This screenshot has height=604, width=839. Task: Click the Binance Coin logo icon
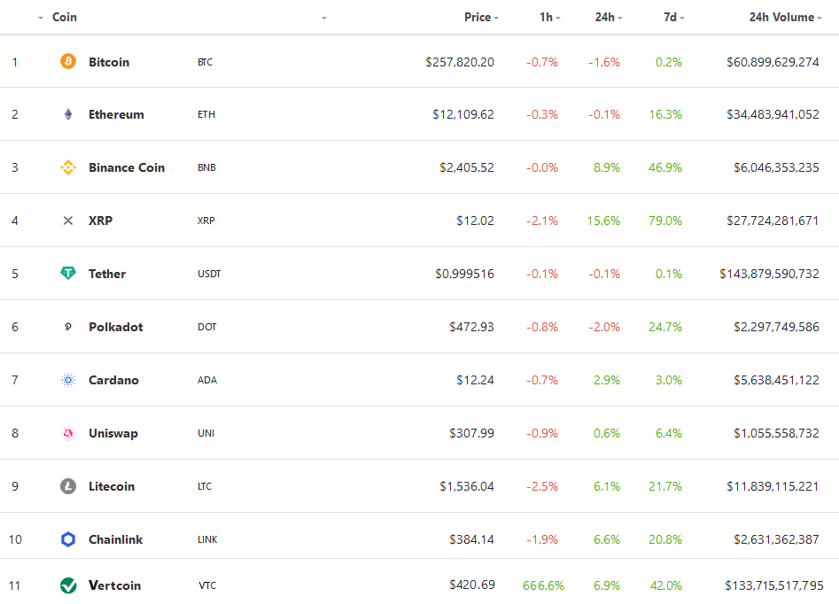click(68, 167)
